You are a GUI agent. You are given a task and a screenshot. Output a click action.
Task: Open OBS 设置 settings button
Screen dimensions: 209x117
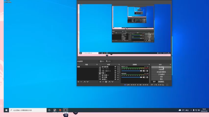pos(161,77)
